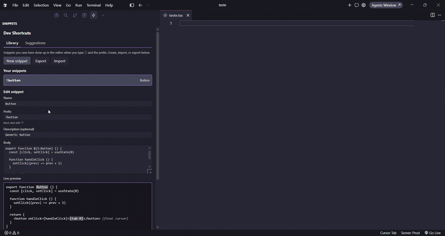This screenshot has width=445, height=236.
Task: Click the Cursor app logo icon
Action: coord(5,5)
